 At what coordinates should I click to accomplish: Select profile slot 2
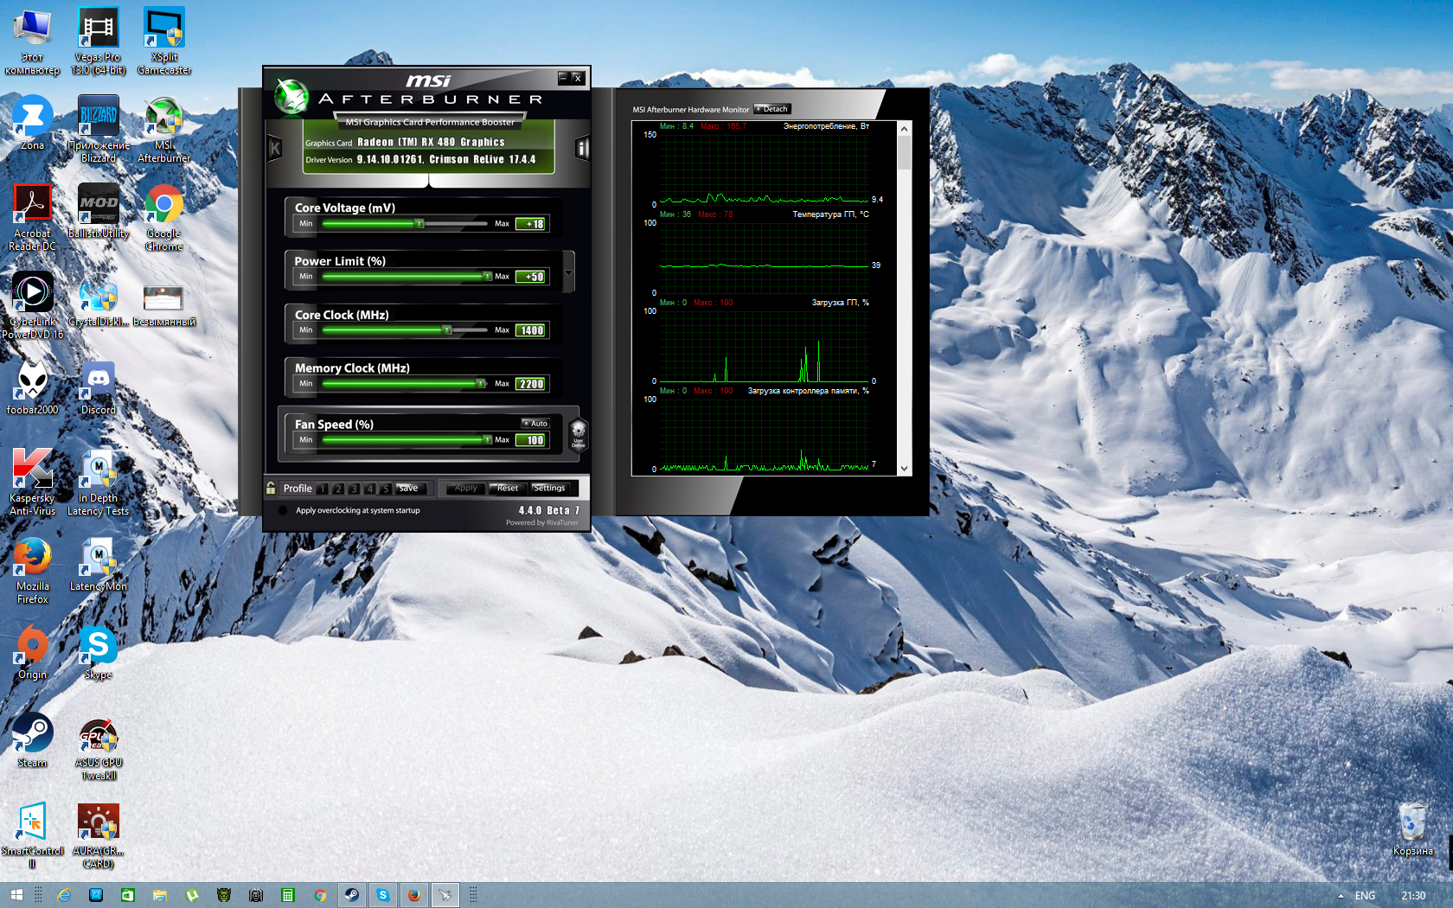pyautogui.click(x=338, y=489)
